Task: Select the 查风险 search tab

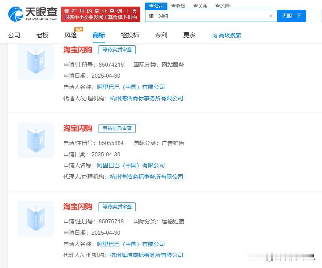Action: click(x=223, y=6)
